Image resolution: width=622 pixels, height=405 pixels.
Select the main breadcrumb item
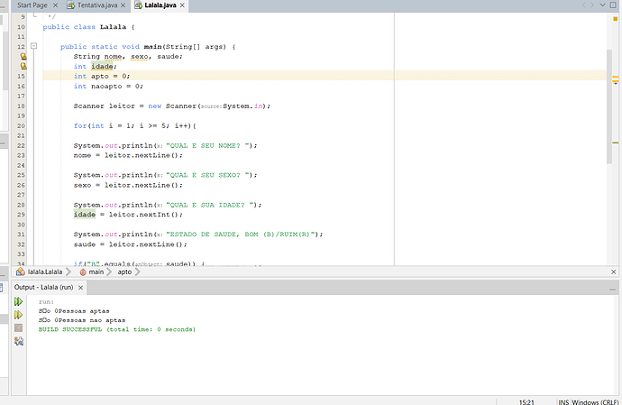pyautogui.click(x=92, y=272)
